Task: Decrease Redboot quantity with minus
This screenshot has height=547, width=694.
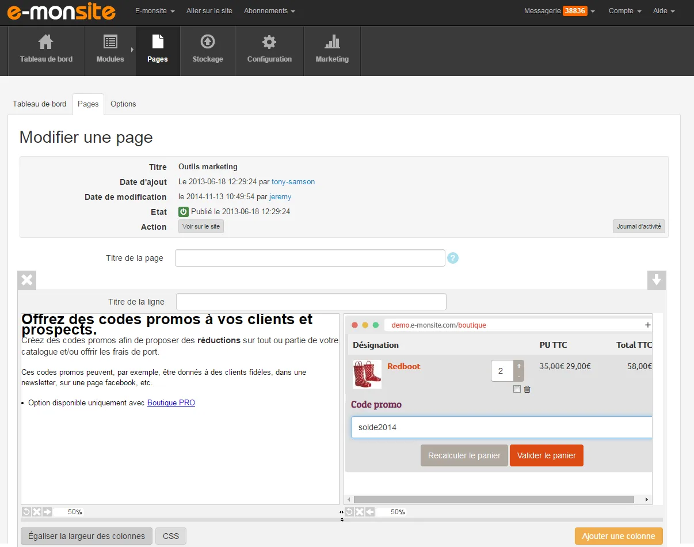Action: (x=519, y=376)
